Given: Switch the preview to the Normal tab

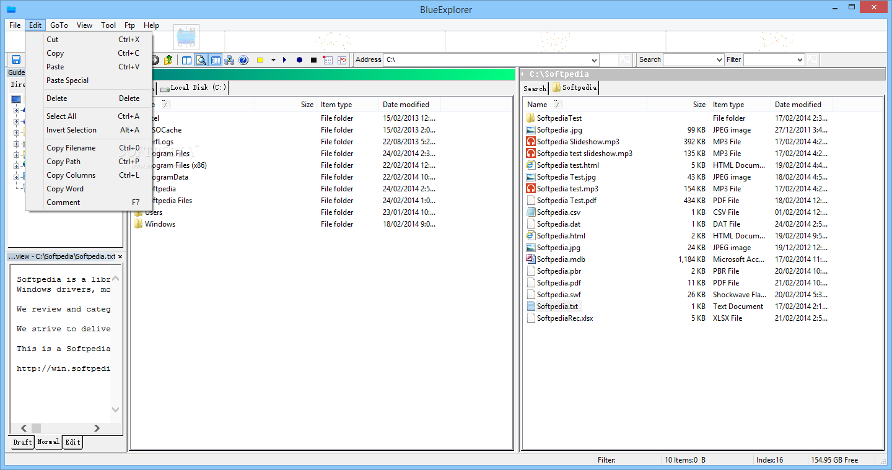Looking at the screenshot, I should [48, 442].
